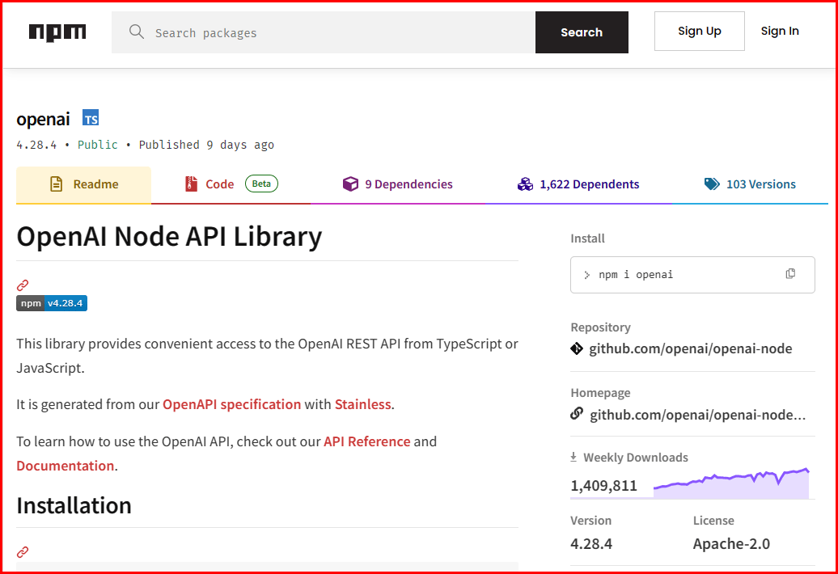838x574 pixels.
Task: Click the Apache-2.0 license text
Action: tap(731, 543)
